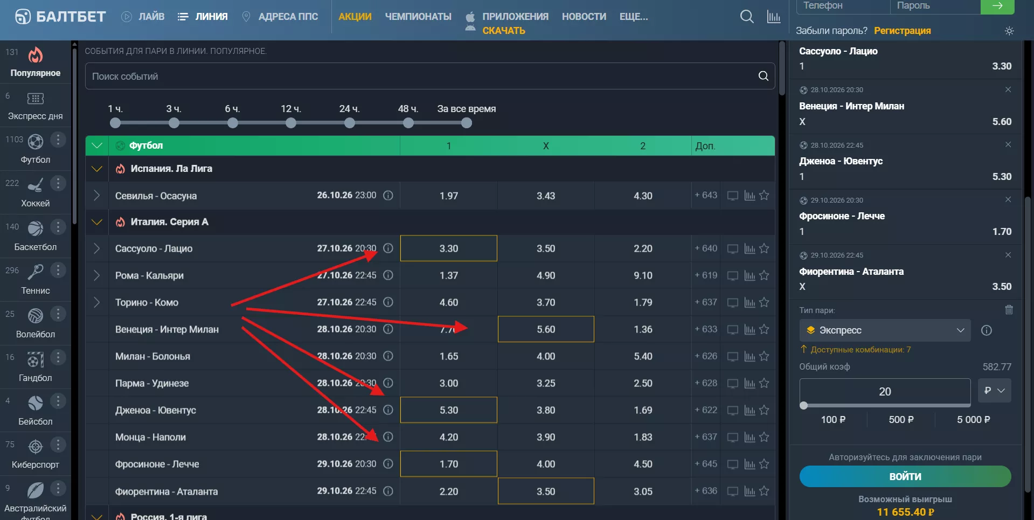Image resolution: width=1034 pixels, height=520 pixels.
Task: Open ЧЕМПИОНАТЫ menu item
Action: [418, 17]
